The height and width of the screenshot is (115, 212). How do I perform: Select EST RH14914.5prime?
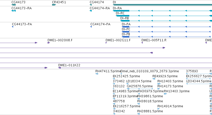170,106
